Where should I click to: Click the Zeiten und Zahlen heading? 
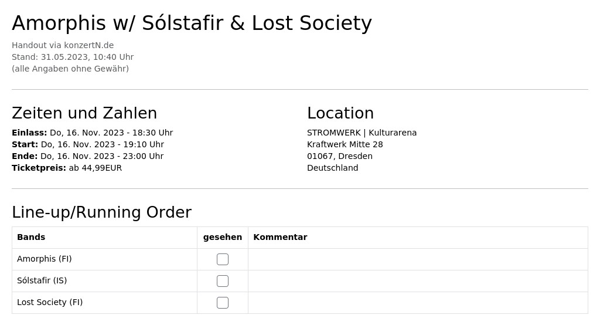click(84, 113)
